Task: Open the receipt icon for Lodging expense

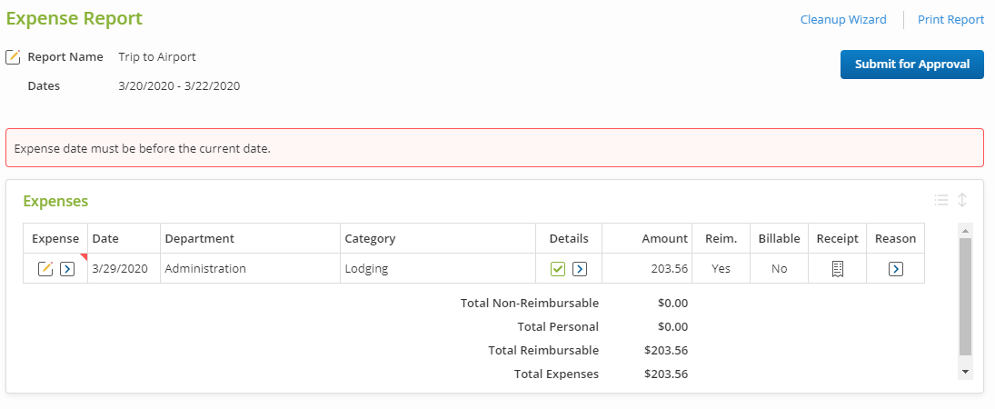Action: [x=838, y=269]
